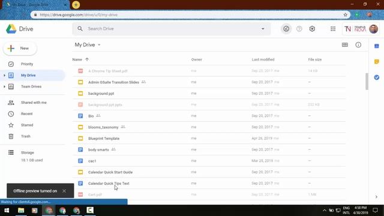Image resolution: width=384 pixels, height=216 pixels.
Task: Sort by Last modified column header
Action: 263,59
